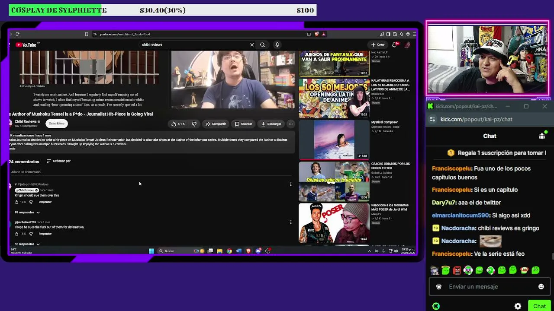Click the Crear button on YouTube
554x311 pixels.
pyautogui.click(x=378, y=44)
